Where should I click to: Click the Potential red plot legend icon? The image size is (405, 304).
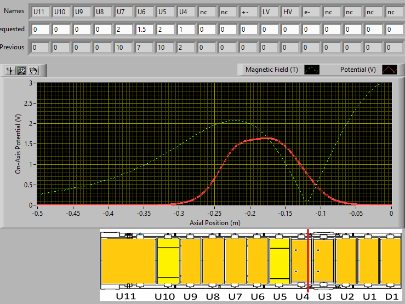coord(390,70)
